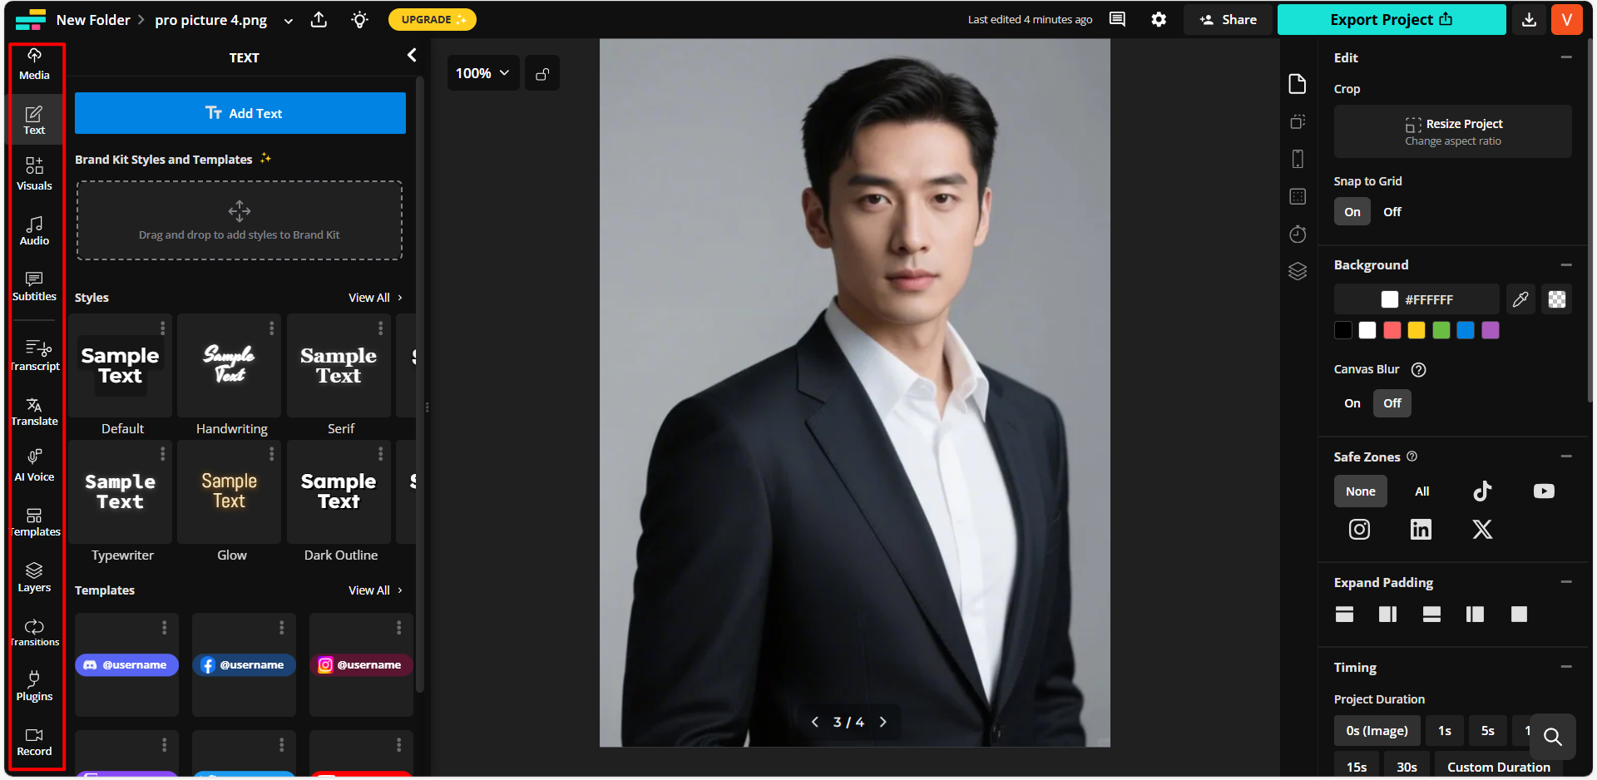Open the page icon tab in the right rail
This screenshot has height=780, width=1597.
[x=1298, y=84]
